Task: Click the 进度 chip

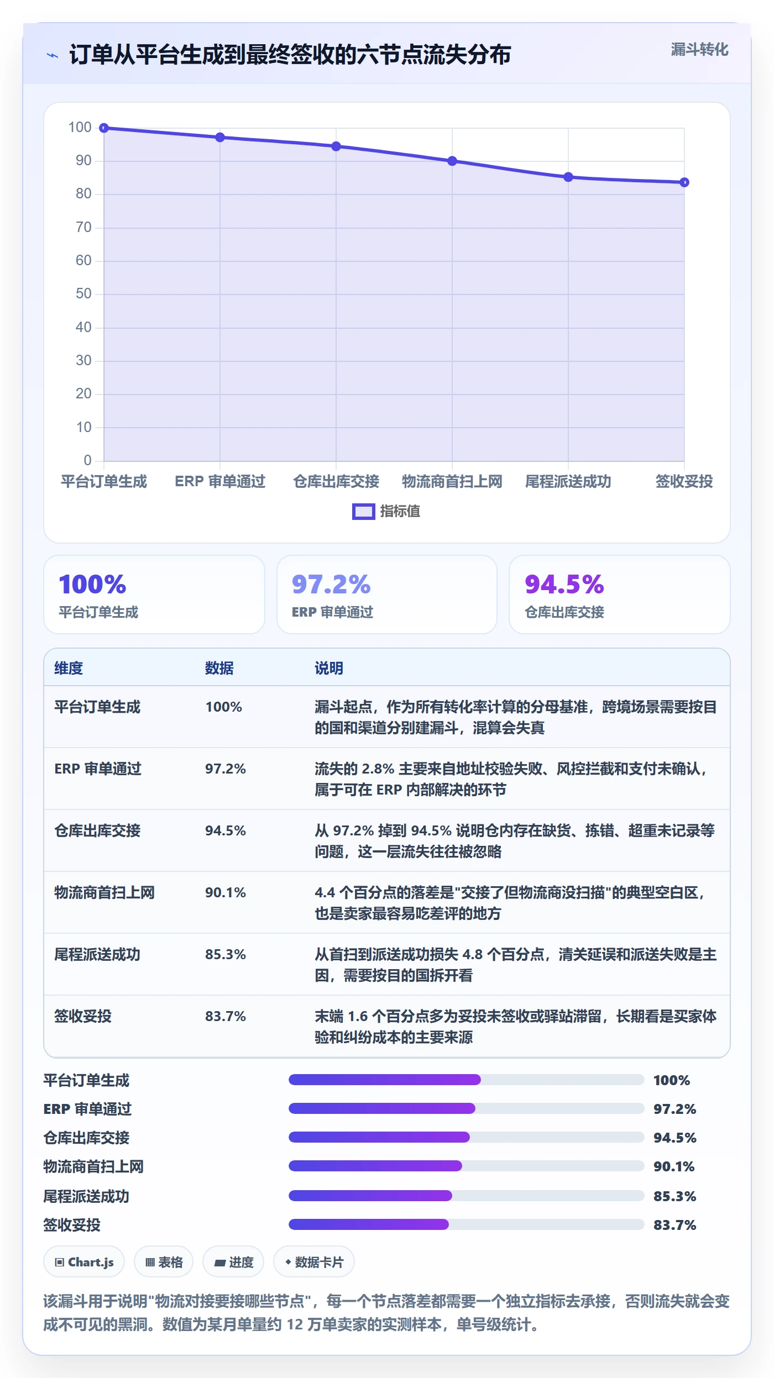Action: 233,1262
